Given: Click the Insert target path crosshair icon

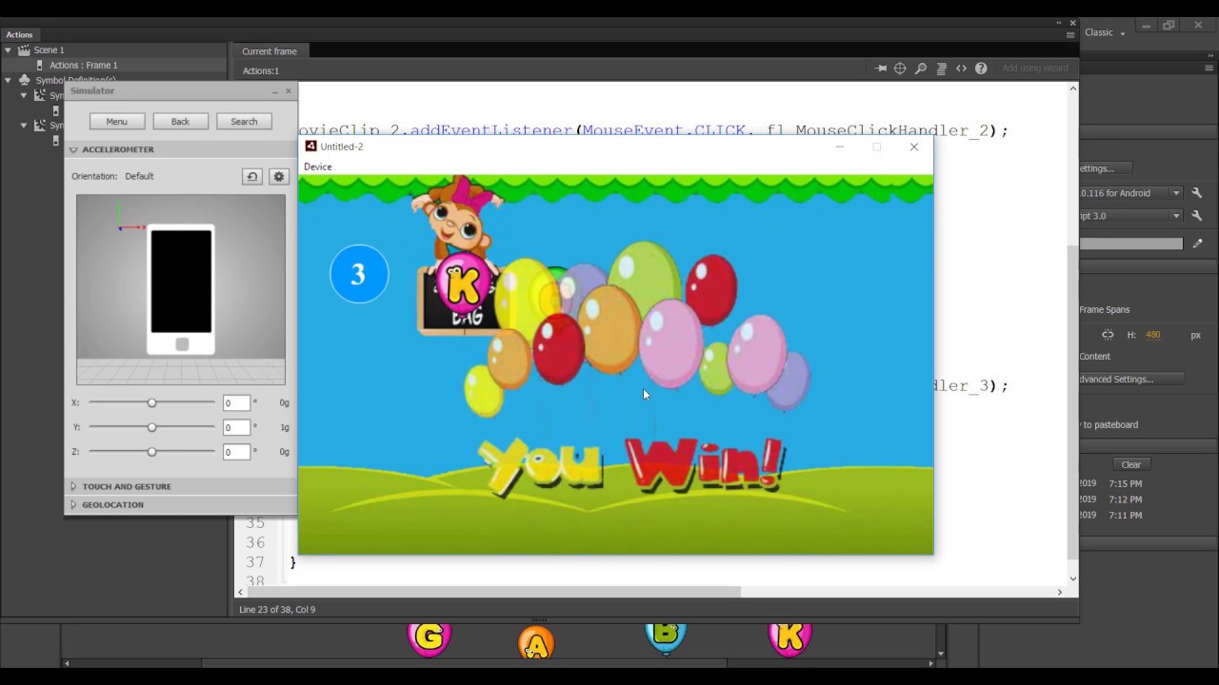Looking at the screenshot, I should coord(900,68).
